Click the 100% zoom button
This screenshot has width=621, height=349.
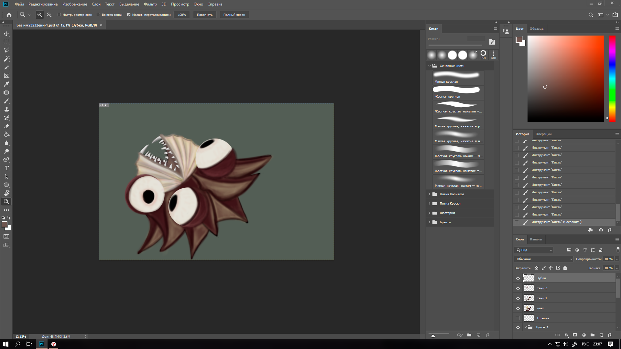[182, 15]
